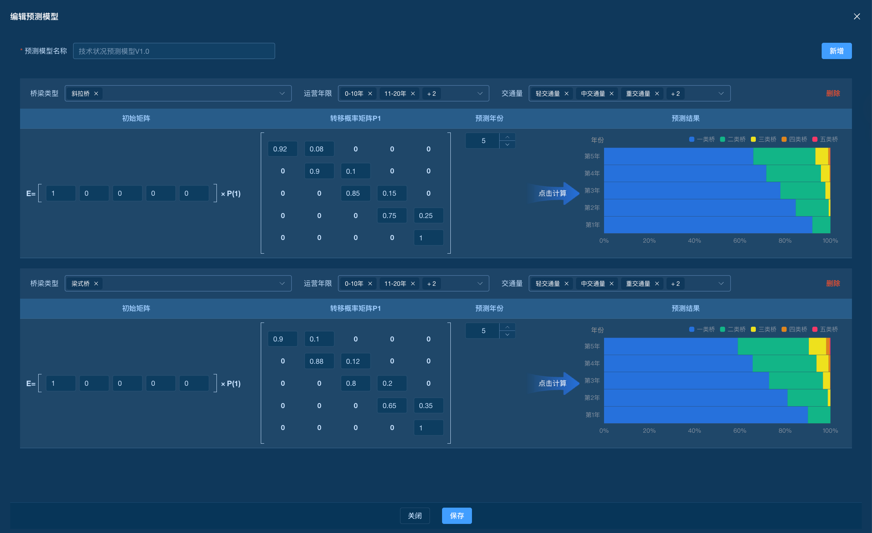Image resolution: width=872 pixels, height=533 pixels.
Task: Remove 中交通量 tag in 斜拉桥 section
Action: click(x=612, y=94)
